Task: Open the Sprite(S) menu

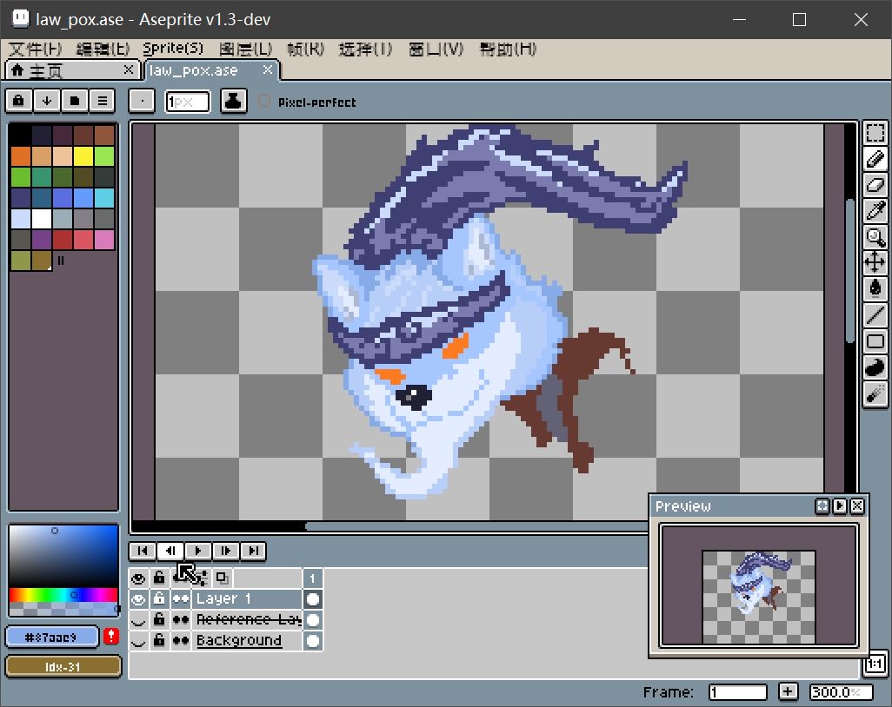Action: click(x=173, y=49)
